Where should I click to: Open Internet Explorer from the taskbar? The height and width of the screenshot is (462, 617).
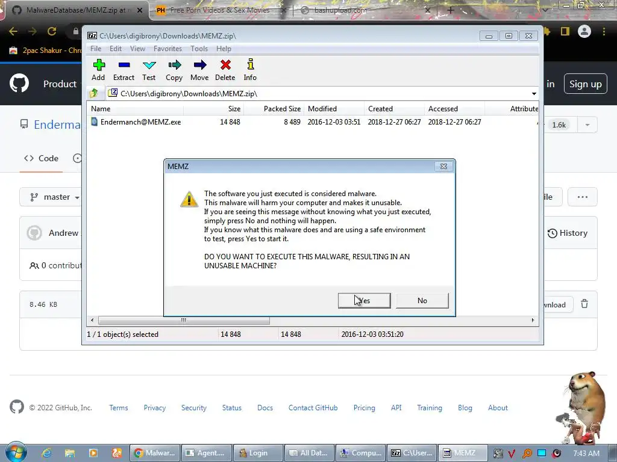pyautogui.click(x=46, y=453)
